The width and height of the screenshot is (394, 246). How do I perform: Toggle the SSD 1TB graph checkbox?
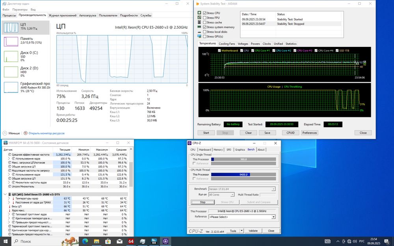point(337,50)
